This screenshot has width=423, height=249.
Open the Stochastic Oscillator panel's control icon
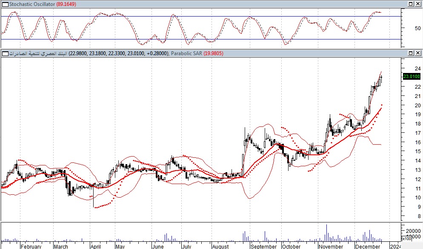click(x=5, y=4)
